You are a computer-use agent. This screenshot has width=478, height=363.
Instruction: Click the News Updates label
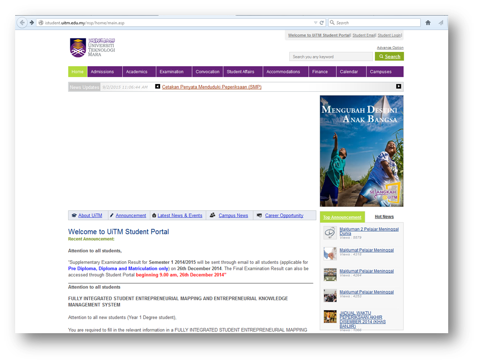tap(84, 87)
